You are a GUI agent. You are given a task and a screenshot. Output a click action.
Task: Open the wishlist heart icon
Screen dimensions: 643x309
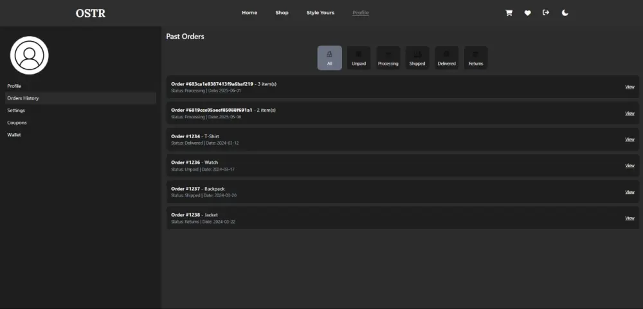527,13
